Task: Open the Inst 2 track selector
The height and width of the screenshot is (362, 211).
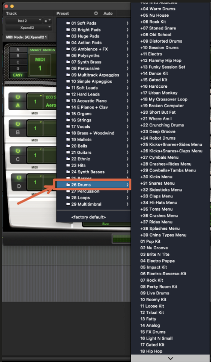Action: pyautogui.click(x=24, y=21)
